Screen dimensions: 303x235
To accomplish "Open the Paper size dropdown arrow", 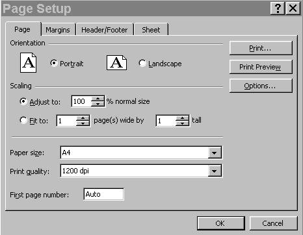I will tap(215, 153).
